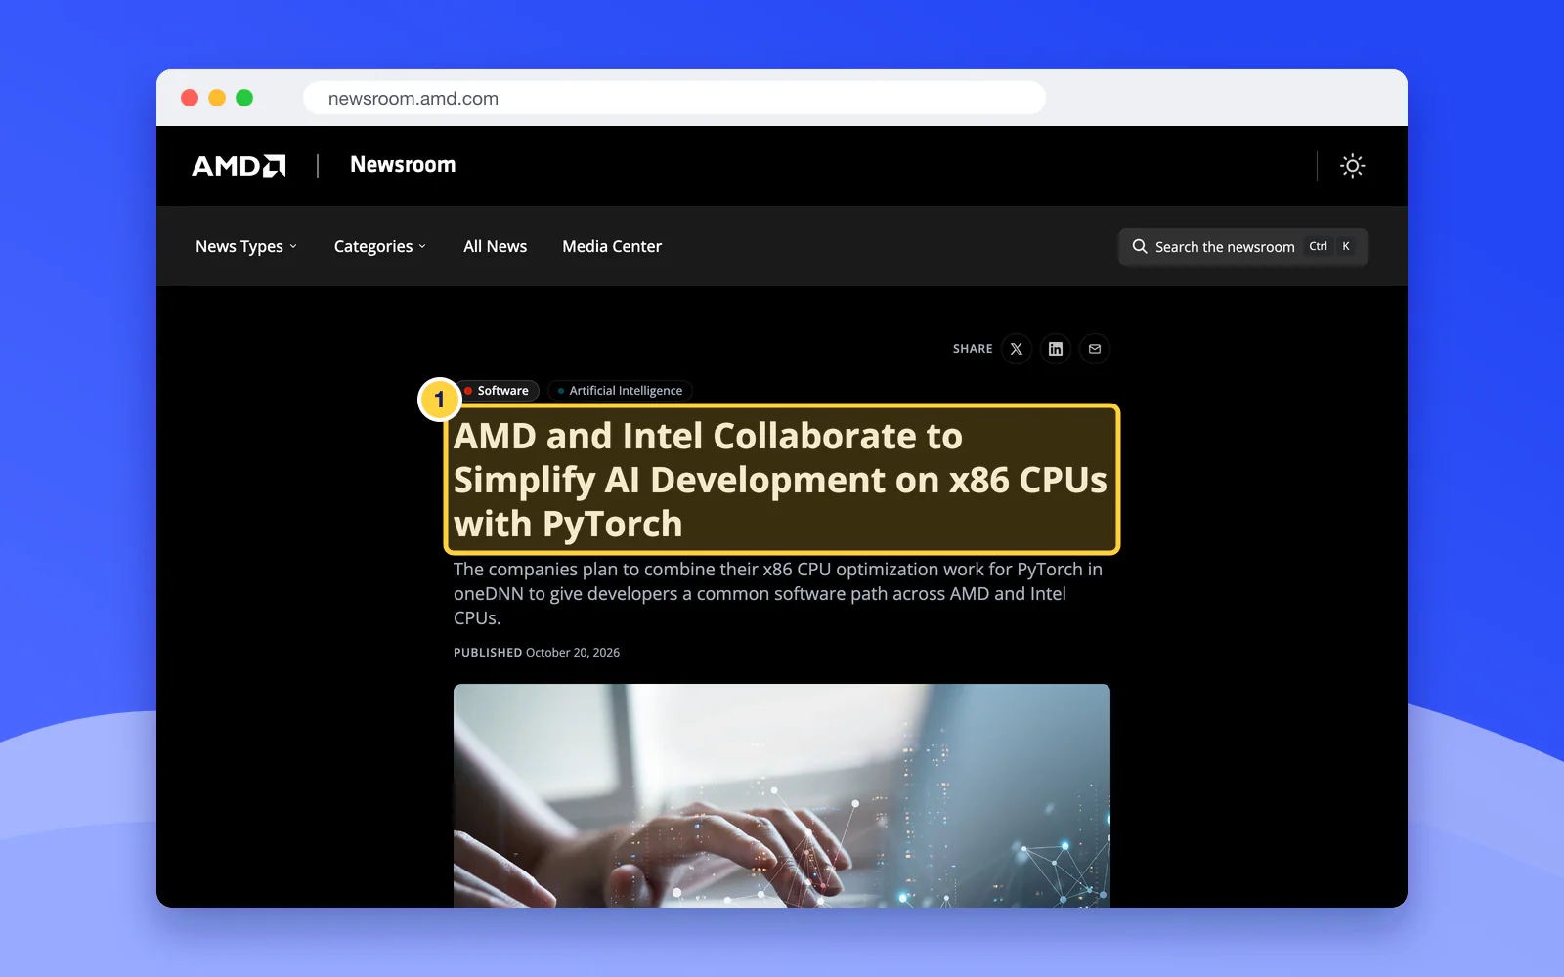
Task: Share article on LinkedIn
Action: [x=1056, y=349]
